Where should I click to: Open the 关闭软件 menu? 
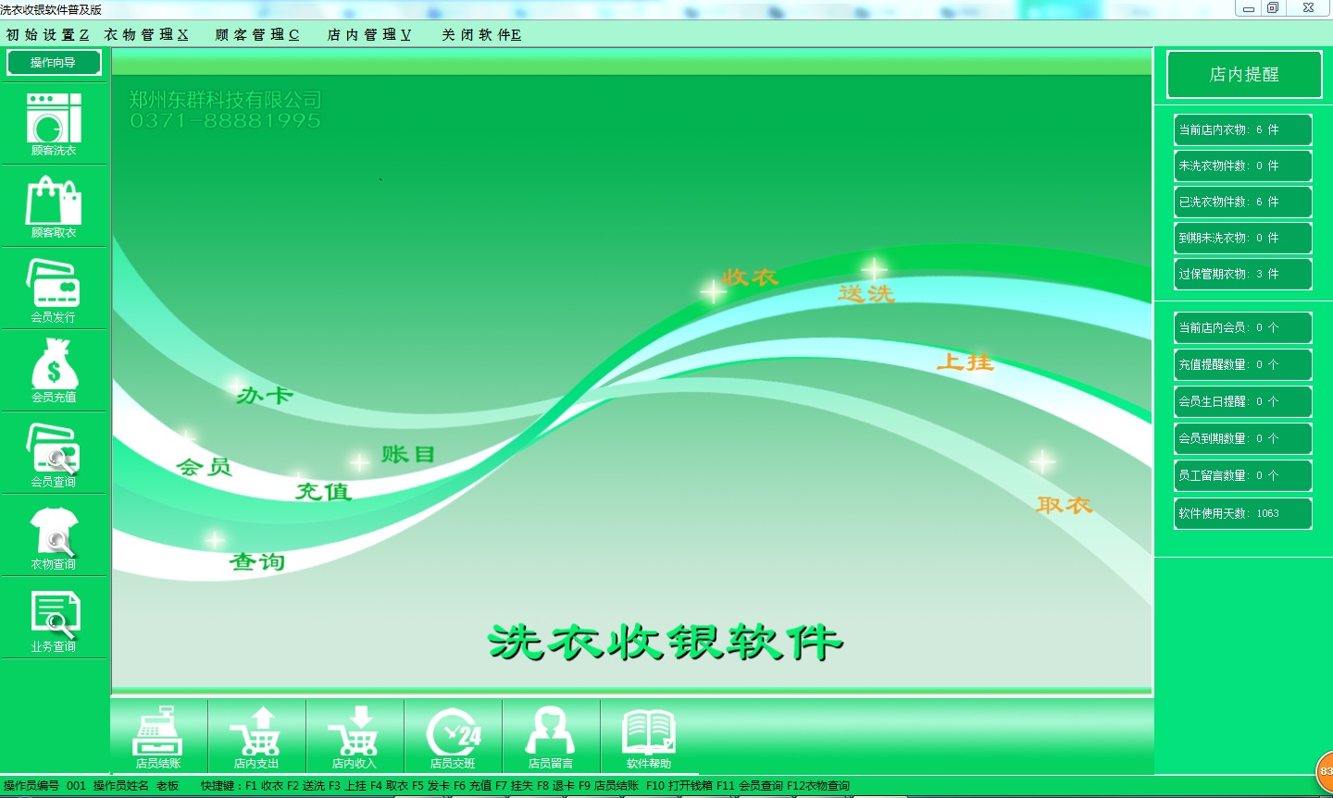[481, 34]
